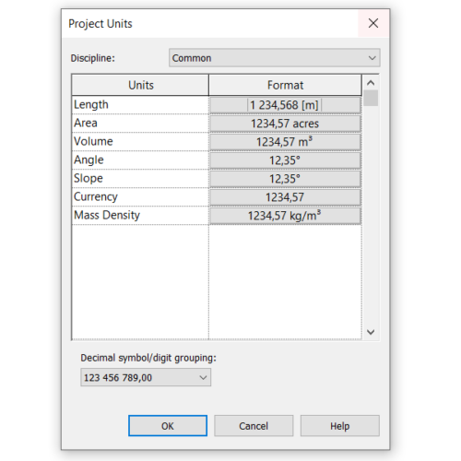461x461 pixels.
Task: Open the Discipline dropdown showing Common
Action: pyautogui.click(x=274, y=58)
